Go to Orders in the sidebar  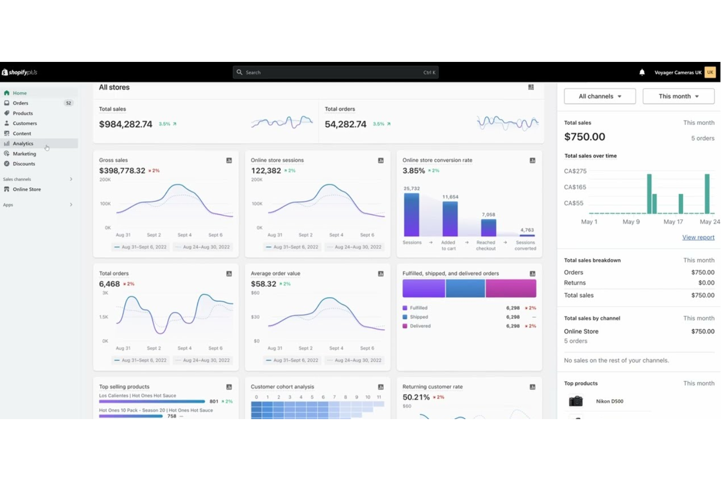[x=20, y=103]
